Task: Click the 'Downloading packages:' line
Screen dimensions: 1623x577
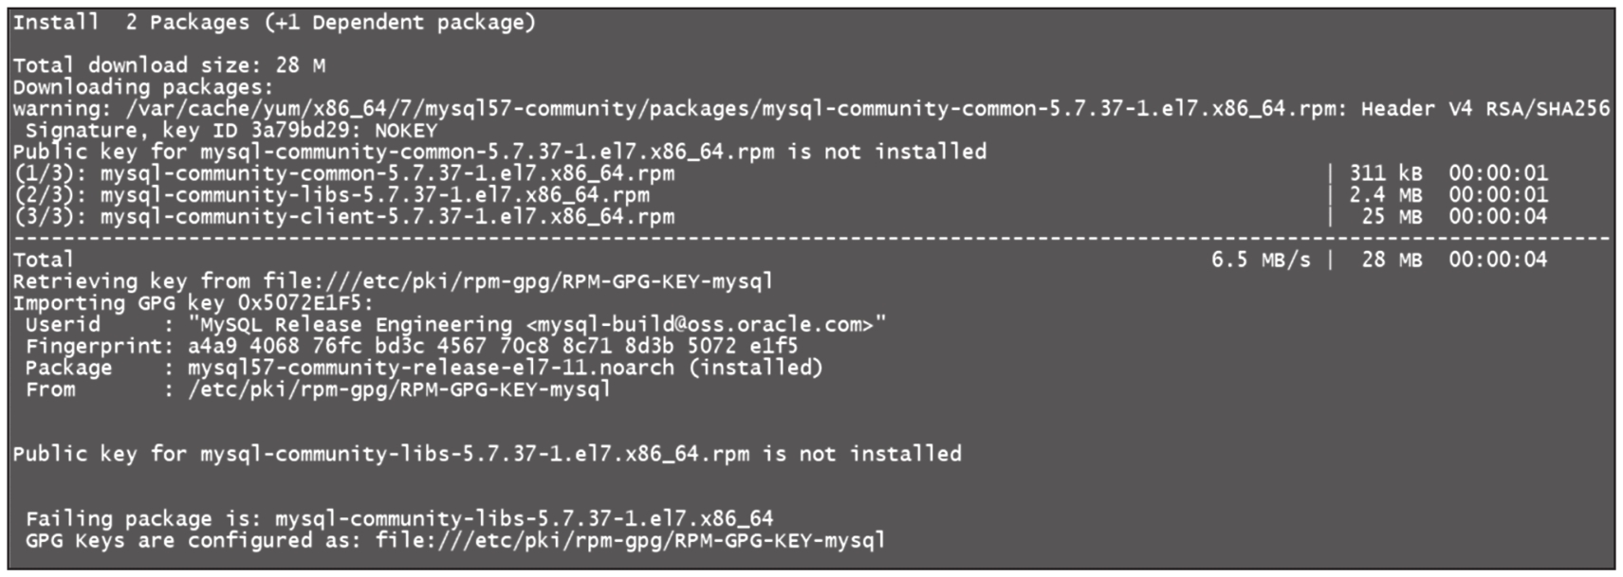Action: tap(143, 87)
